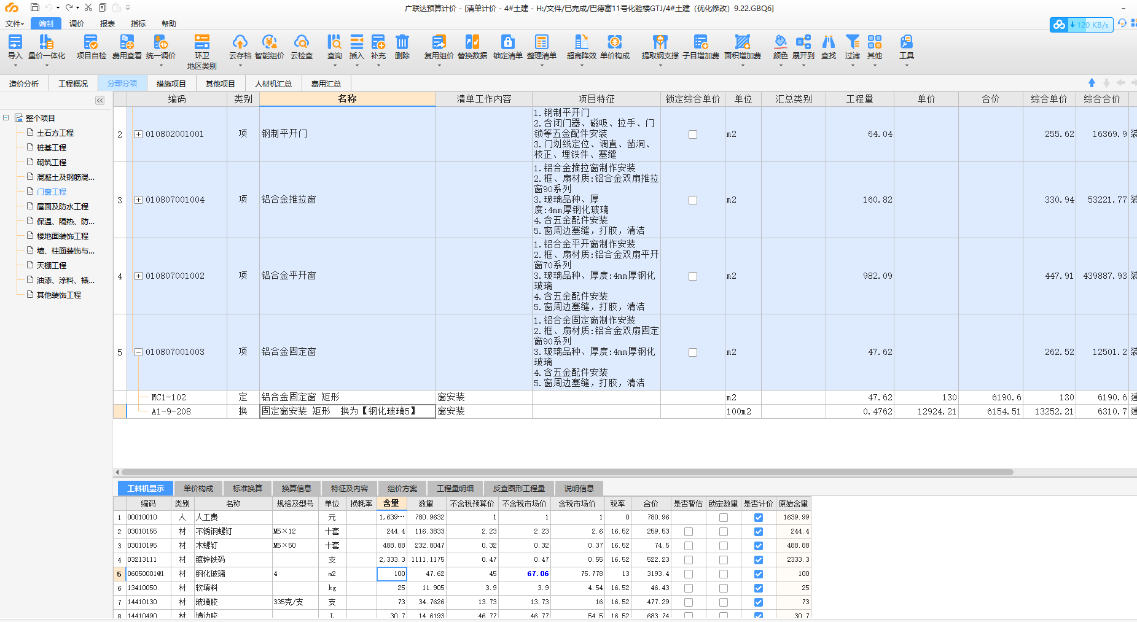Image resolution: width=1137 pixels, height=622 pixels.
Task: Collapse the 整个项目 tree node
Action: 6,117
